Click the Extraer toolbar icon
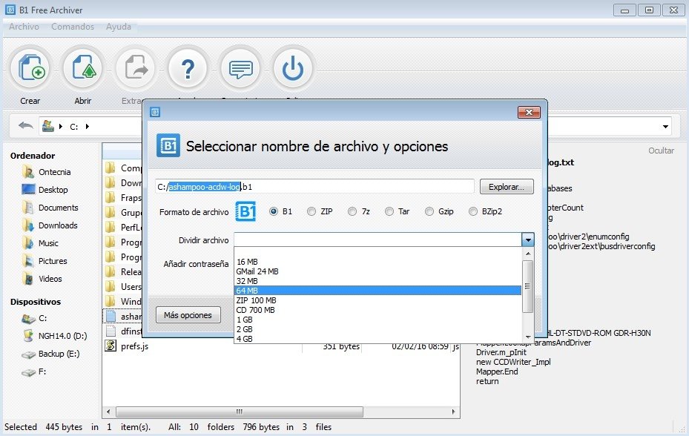Image resolution: width=689 pixels, height=436 pixels. (135, 68)
